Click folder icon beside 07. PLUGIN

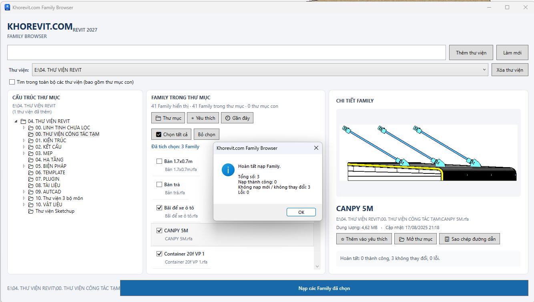31,179
